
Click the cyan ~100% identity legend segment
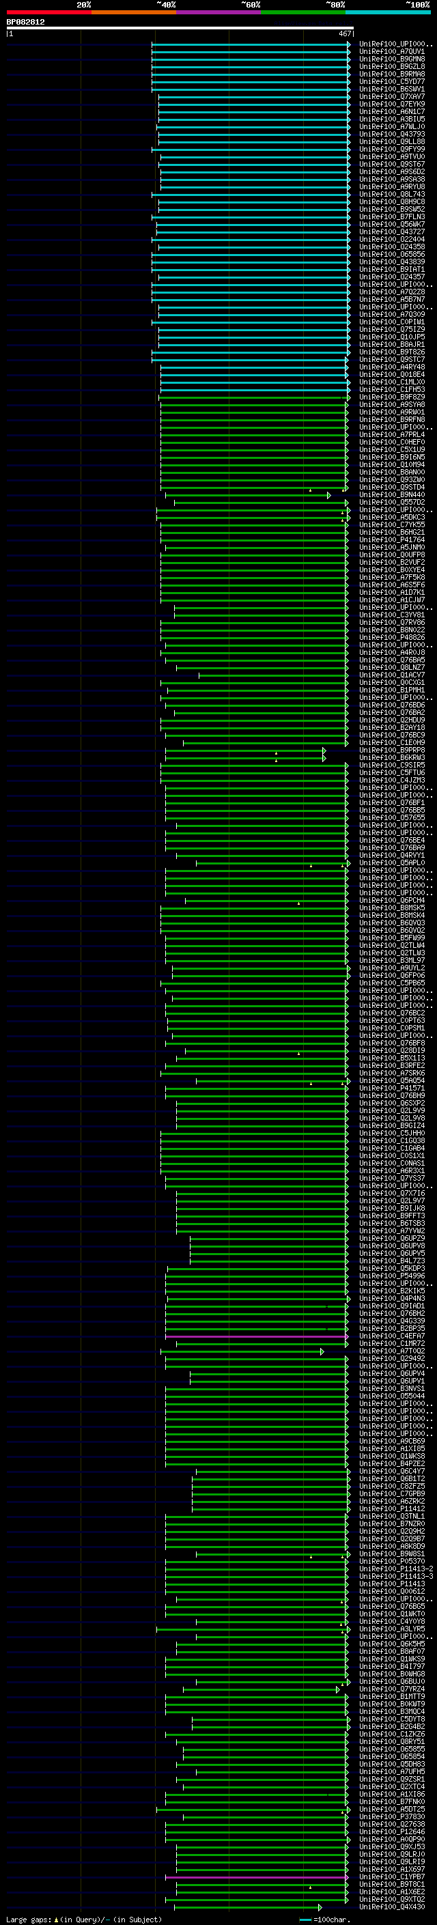(389, 12)
